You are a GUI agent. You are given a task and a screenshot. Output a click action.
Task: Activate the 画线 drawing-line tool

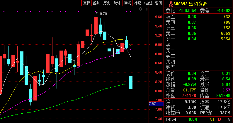(127, 3)
